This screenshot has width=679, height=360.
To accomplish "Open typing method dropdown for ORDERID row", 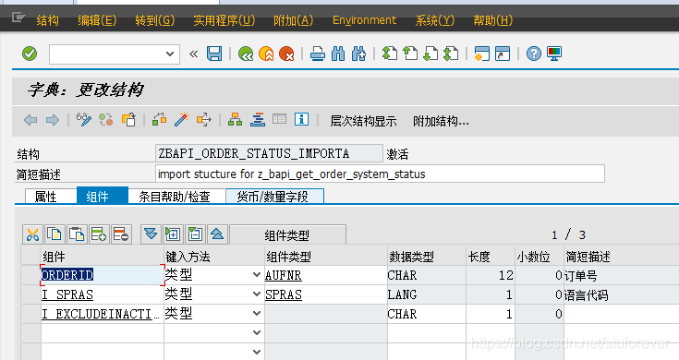I will 257,275.
